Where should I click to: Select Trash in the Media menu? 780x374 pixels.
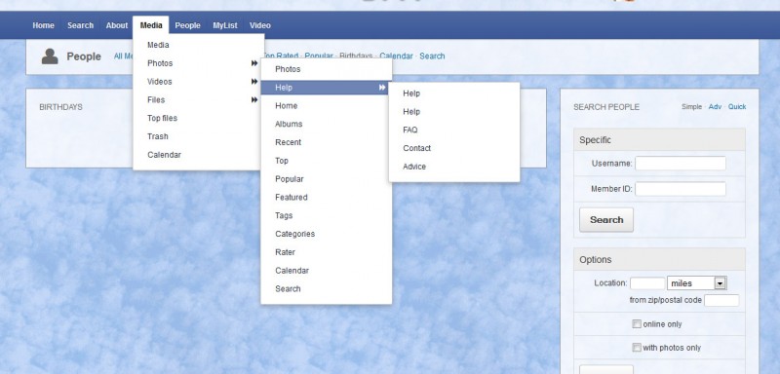tap(158, 136)
